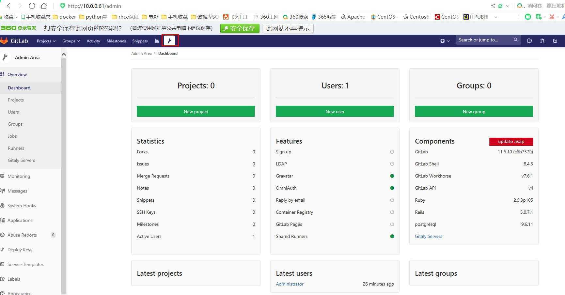565x295 pixels.
Task: Open Activity in the top navigation
Action: pos(93,41)
